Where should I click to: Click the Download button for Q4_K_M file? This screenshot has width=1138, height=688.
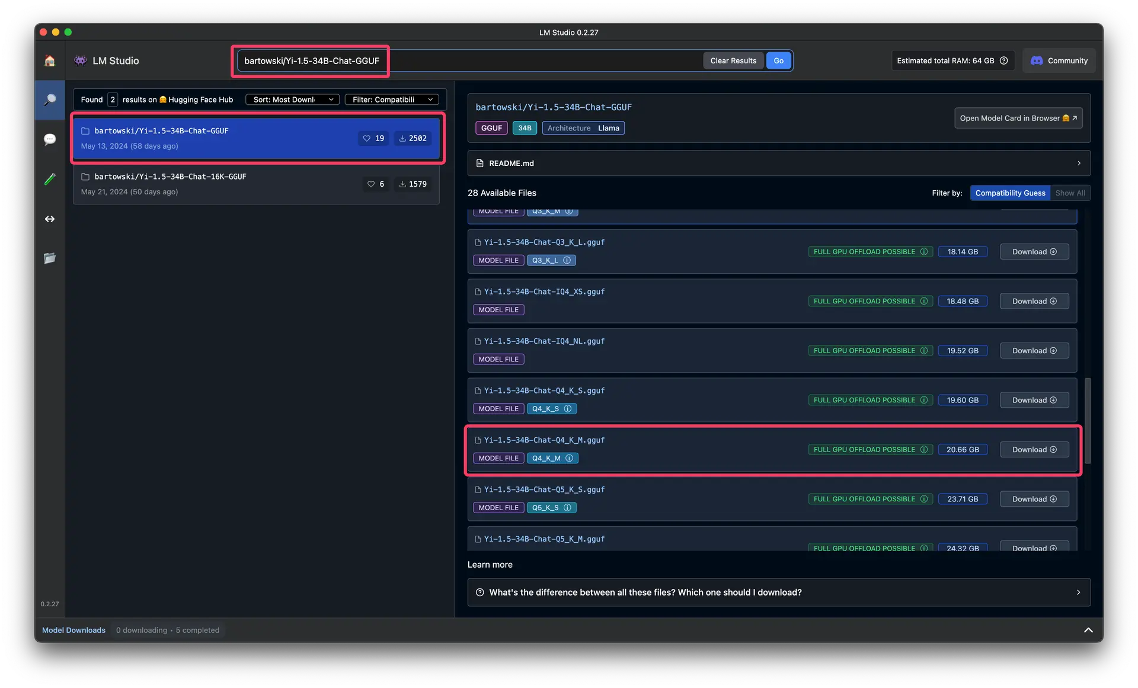click(1033, 449)
